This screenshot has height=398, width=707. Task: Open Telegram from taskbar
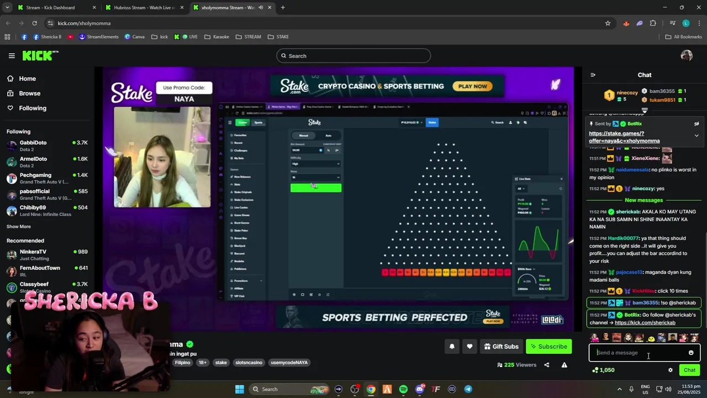coord(468,389)
